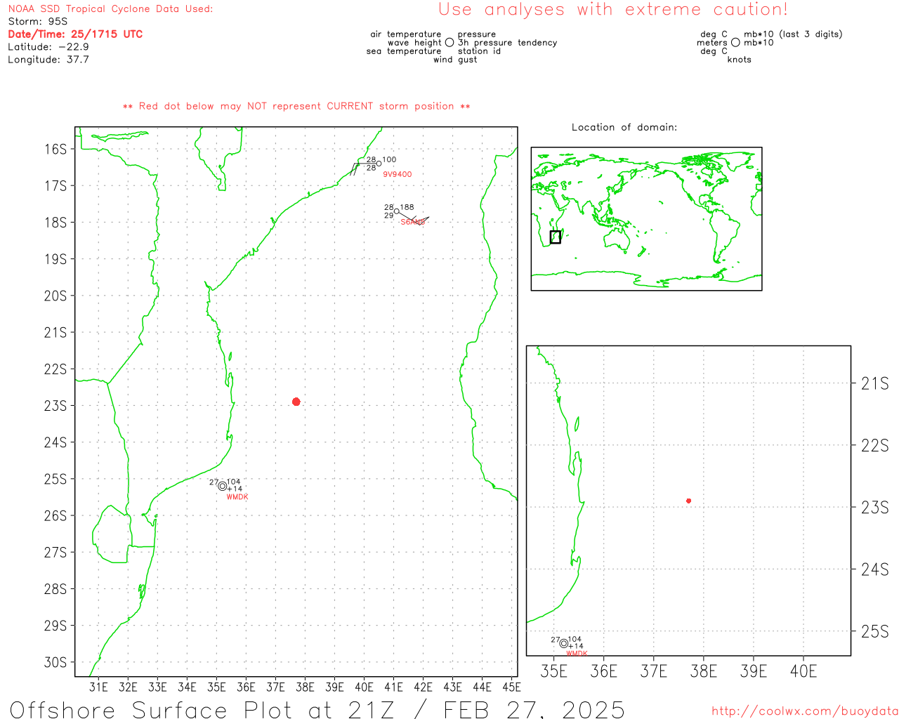Click pressure value 100 near station 9V9400
Viewport: 899px width, 719px height.
tap(389, 160)
